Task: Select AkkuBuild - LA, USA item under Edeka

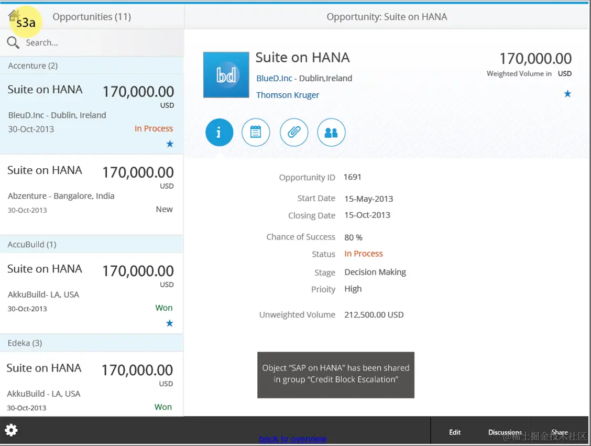Action: [92, 384]
